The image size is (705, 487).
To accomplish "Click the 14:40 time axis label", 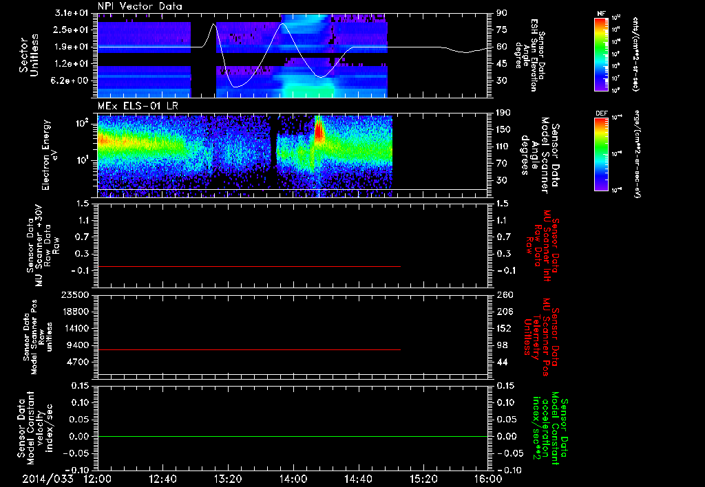I will (x=358, y=479).
